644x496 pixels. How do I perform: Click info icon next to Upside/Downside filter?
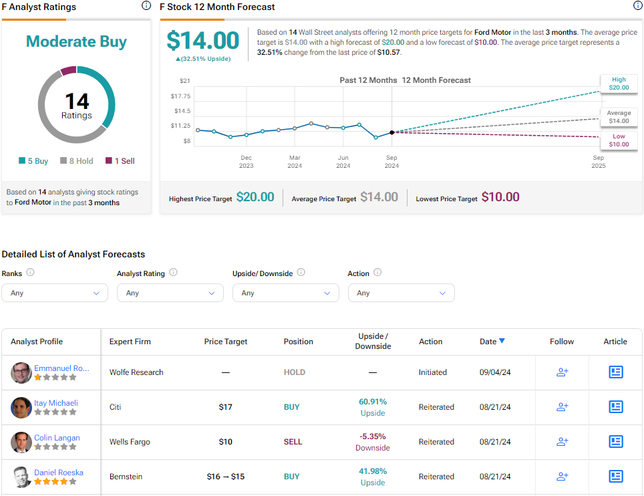(x=301, y=273)
